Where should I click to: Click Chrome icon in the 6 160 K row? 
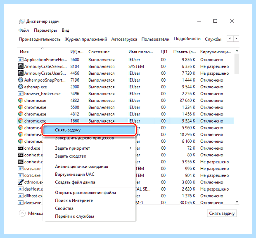click(20, 141)
